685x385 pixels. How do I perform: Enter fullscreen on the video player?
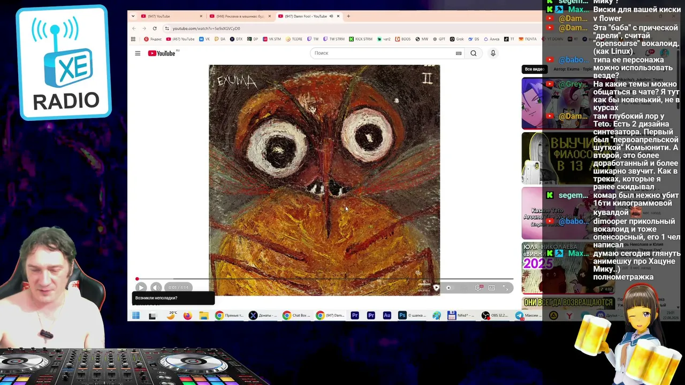505,288
